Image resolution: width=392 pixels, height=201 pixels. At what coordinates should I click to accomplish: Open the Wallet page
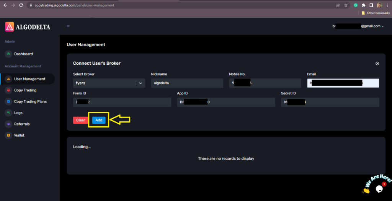(x=19, y=135)
